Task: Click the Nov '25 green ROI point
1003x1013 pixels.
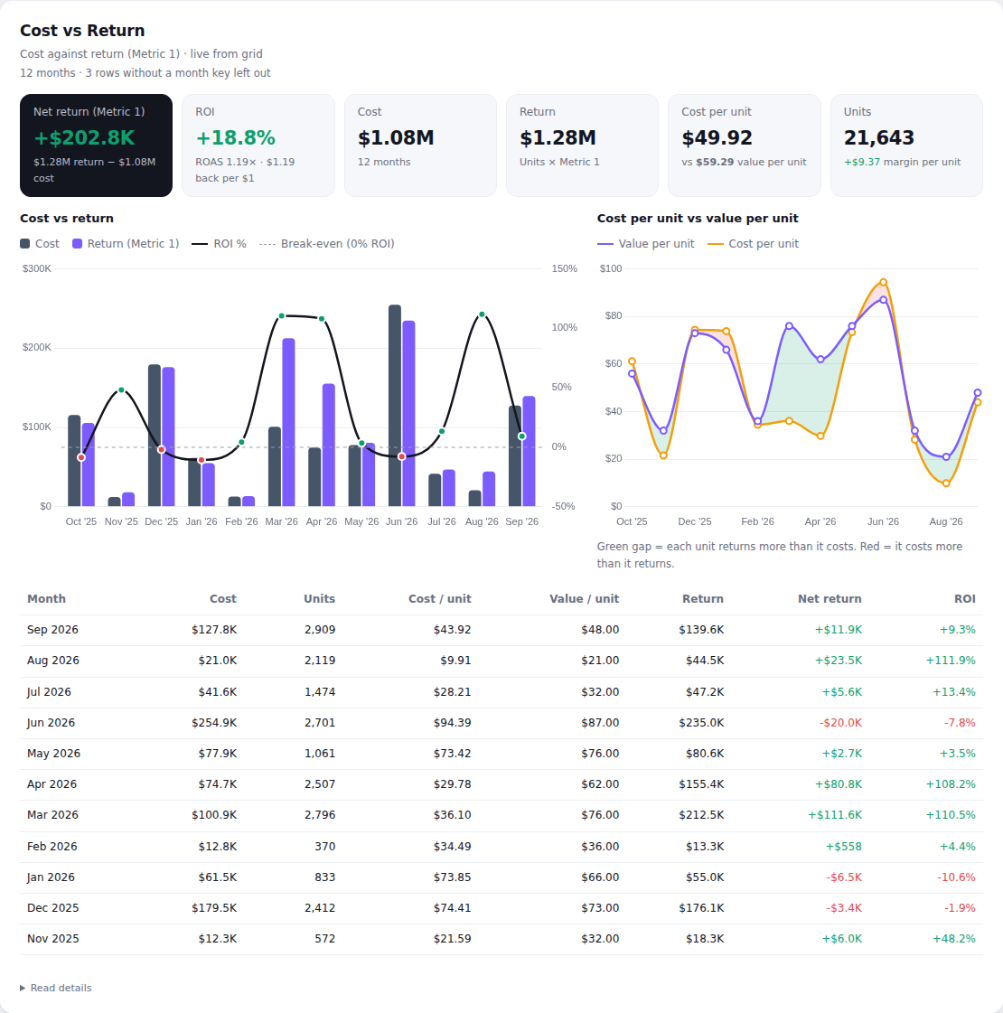Action: [x=121, y=390]
